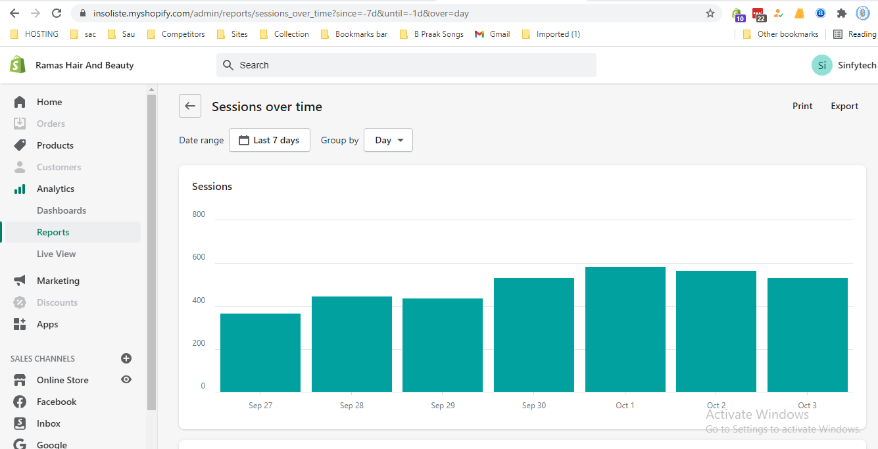Click the browser back arrow
The width and height of the screenshot is (878, 449).
14,13
